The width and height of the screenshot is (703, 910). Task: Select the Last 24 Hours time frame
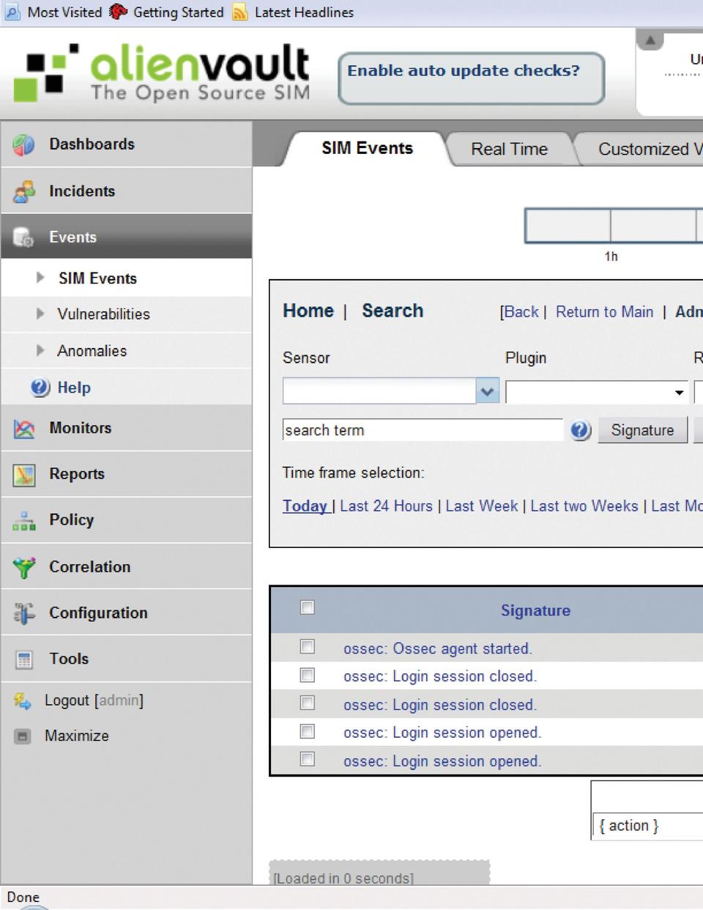(x=386, y=506)
